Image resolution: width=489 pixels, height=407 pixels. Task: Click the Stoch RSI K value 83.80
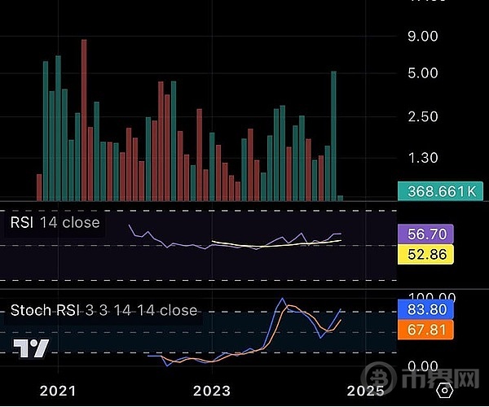[425, 309]
